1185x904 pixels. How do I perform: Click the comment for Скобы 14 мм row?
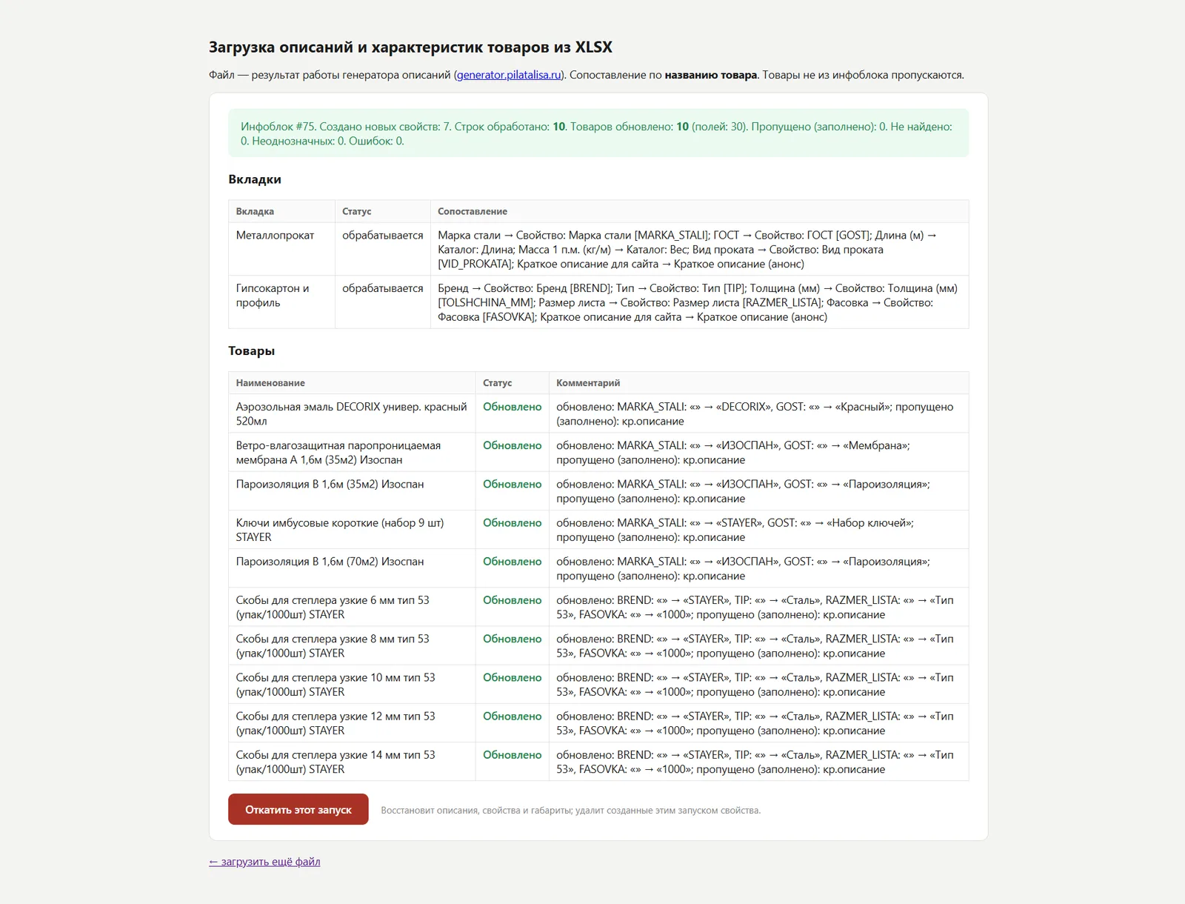pyautogui.click(x=755, y=762)
